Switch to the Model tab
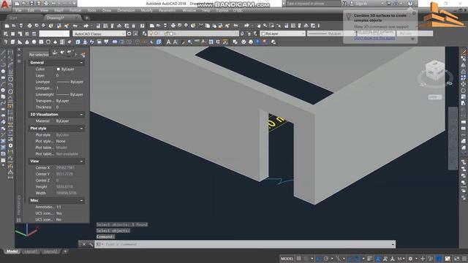The width and height of the screenshot is (468, 263). click(12, 251)
